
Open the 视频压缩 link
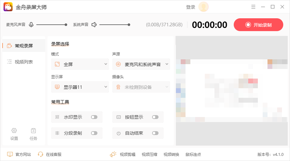(x=150, y=154)
